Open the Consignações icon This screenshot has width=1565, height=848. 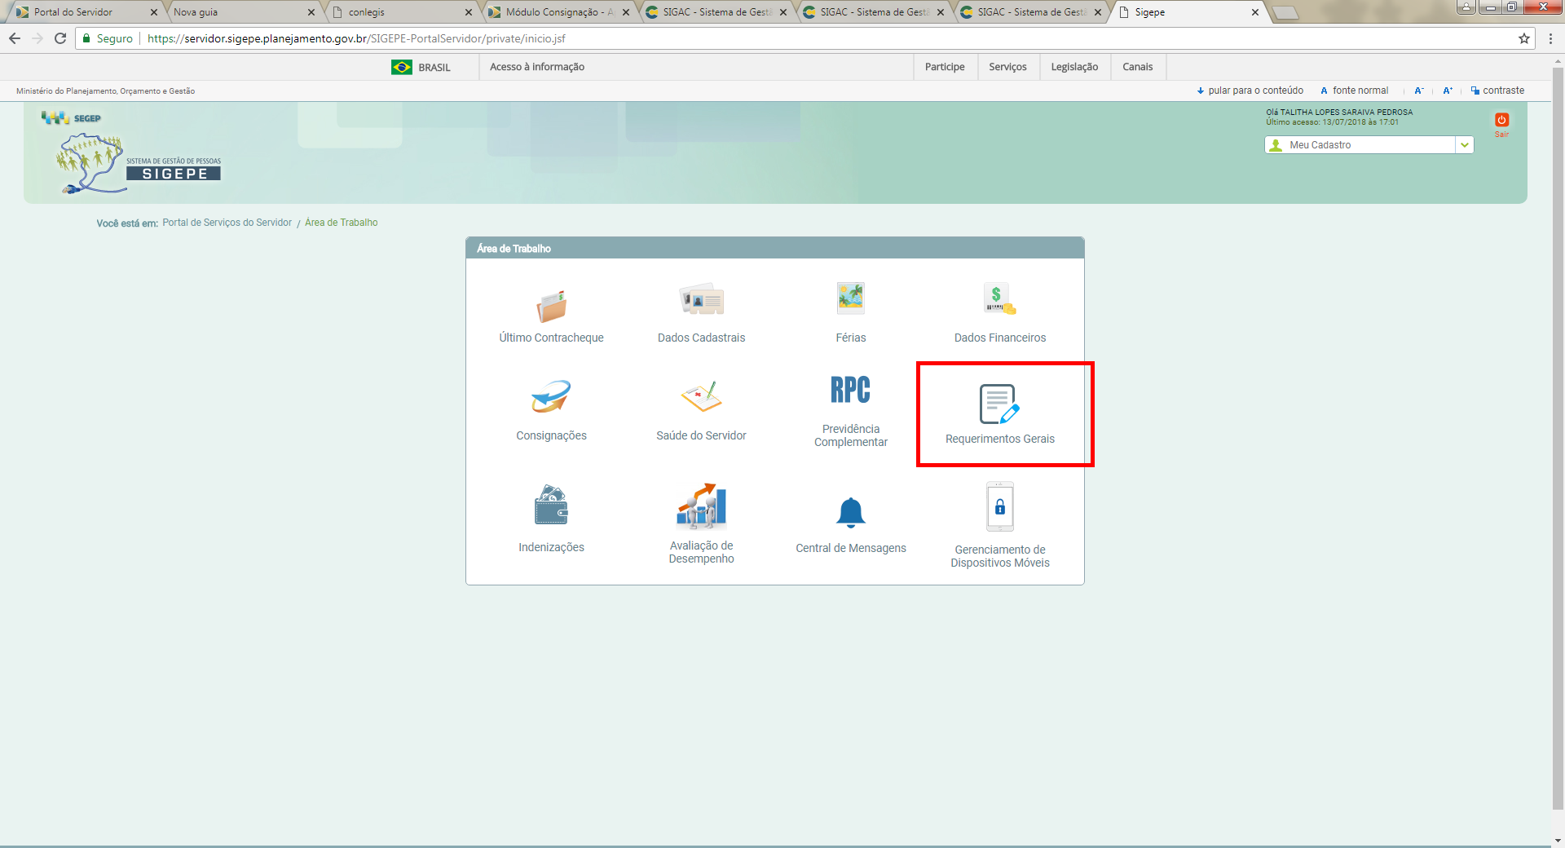551,397
